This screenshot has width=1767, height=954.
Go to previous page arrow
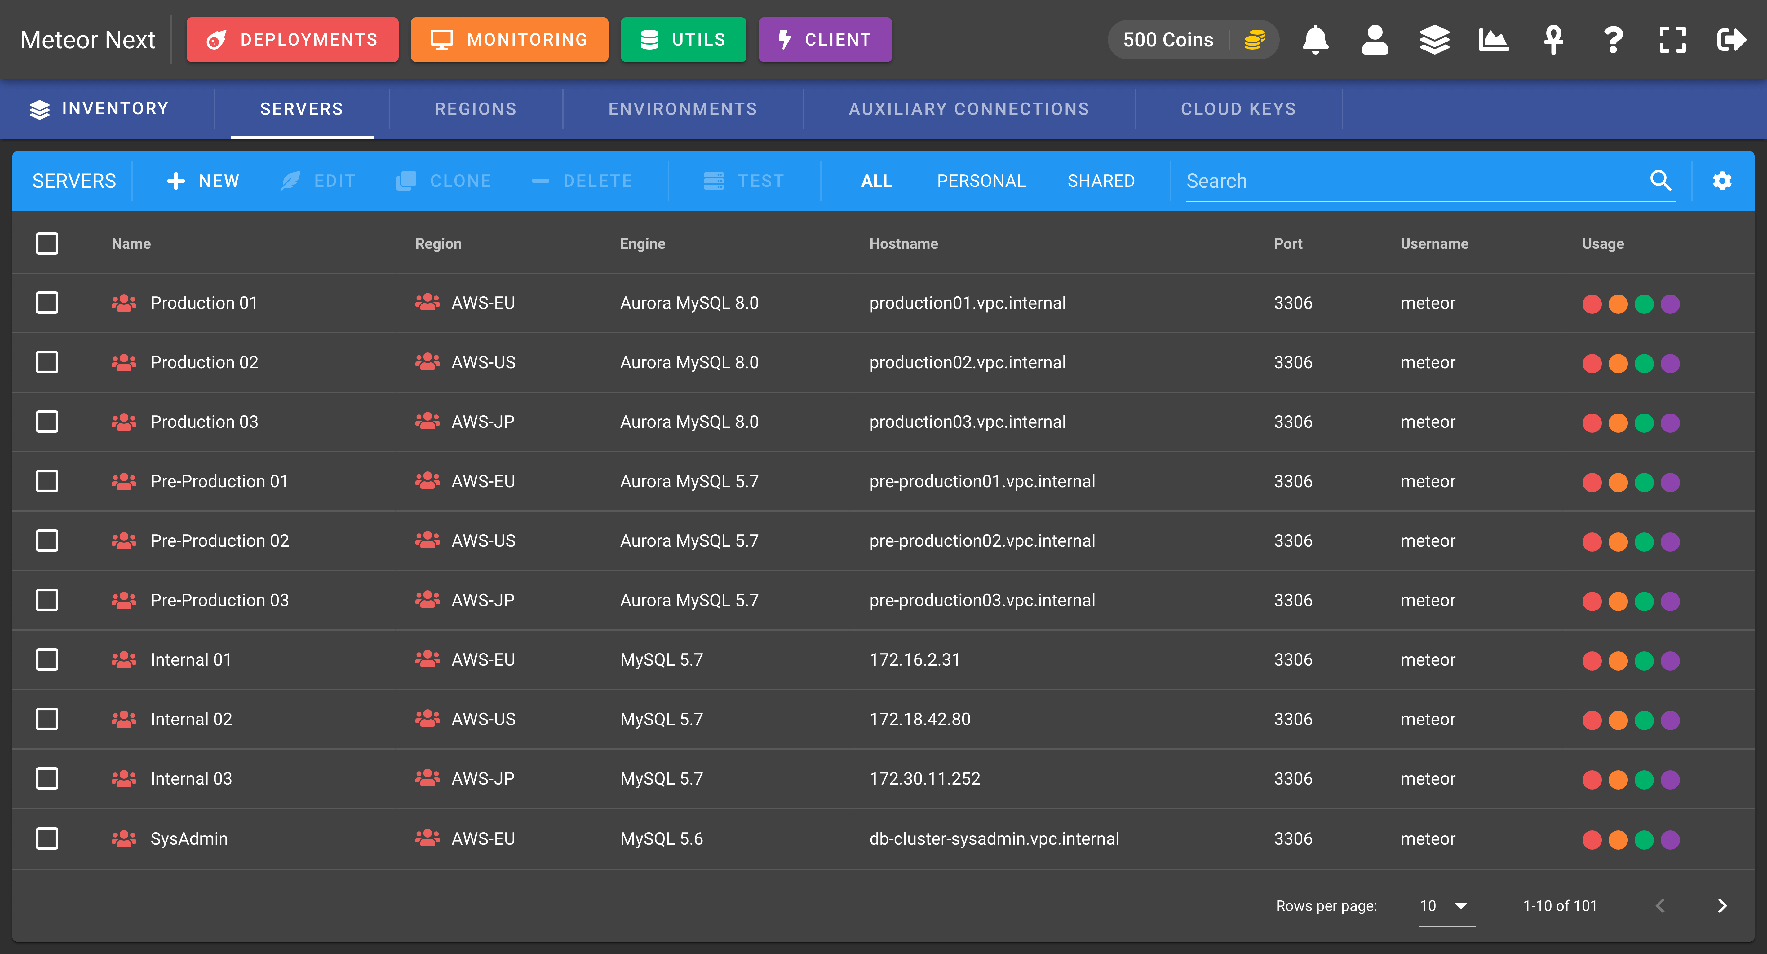[1660, 905]
